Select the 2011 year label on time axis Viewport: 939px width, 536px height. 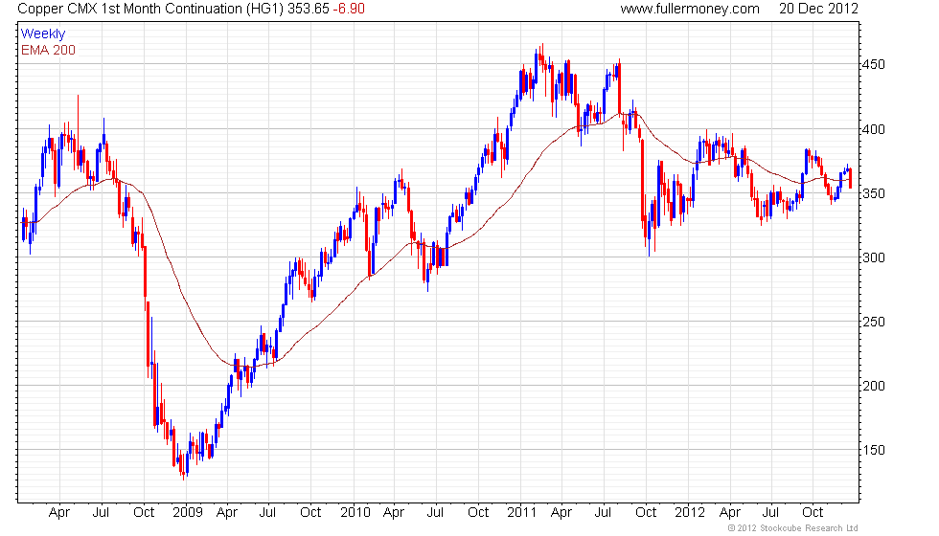coord(521,513)
